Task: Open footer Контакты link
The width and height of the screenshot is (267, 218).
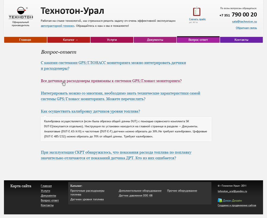Action: [47, 205]
